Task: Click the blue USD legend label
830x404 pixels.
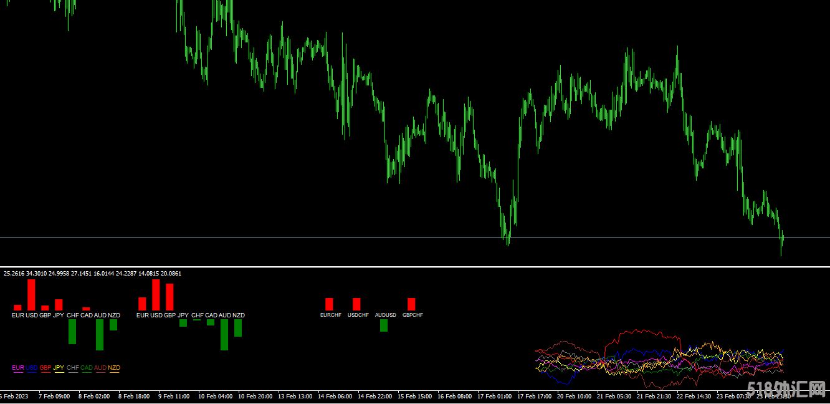Action: pyautogui.click(x=32, y=368)
